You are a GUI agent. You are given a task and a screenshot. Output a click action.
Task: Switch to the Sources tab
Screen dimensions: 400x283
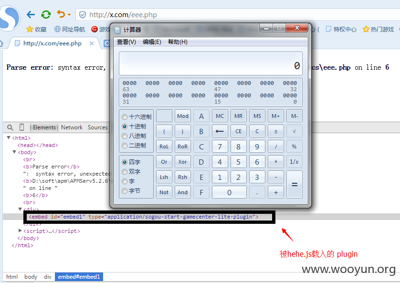[97, 127]
